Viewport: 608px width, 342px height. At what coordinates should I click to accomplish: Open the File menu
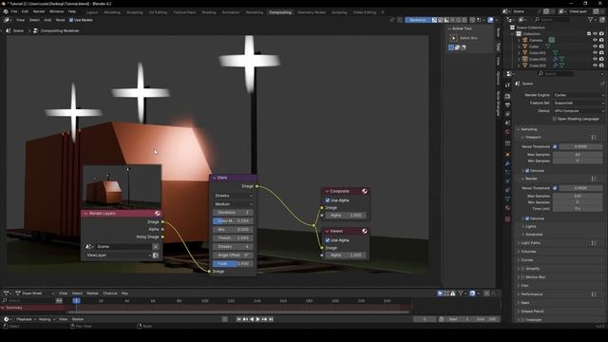coord(14,11)
